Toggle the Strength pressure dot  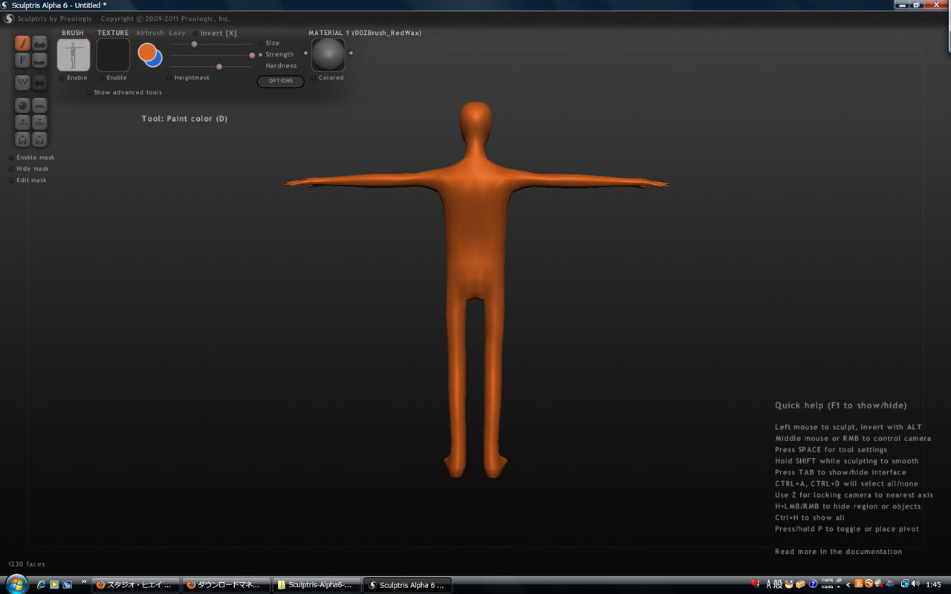[260, 54]
